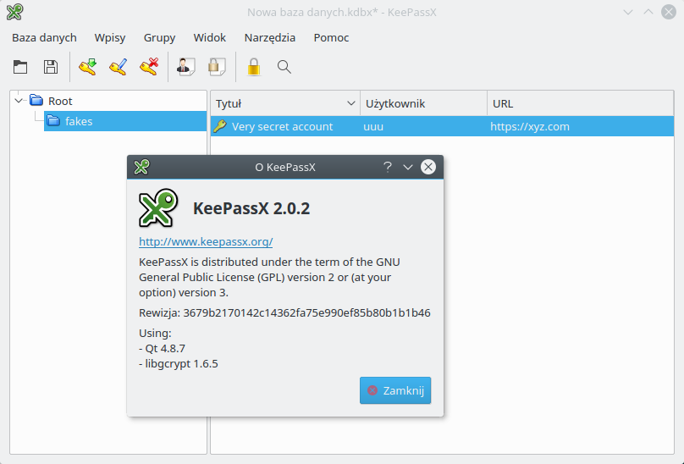Copy username to clipboard icon
This screenshot has height=464, width=684.
click(186, 67)
